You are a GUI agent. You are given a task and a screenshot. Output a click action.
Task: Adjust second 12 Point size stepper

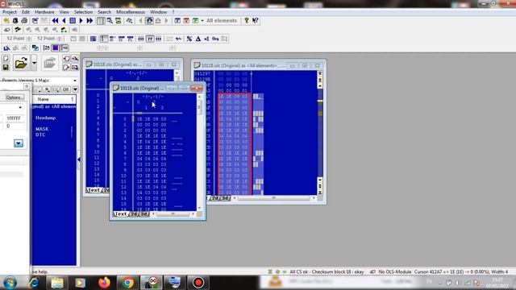pos(59,39)
